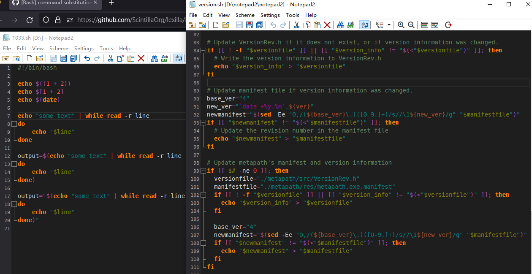The image size is (532, 274).
Task: Open the Replace dialog in version.sh toolbar
Action: pyautogui.click(x=351, y=25)
